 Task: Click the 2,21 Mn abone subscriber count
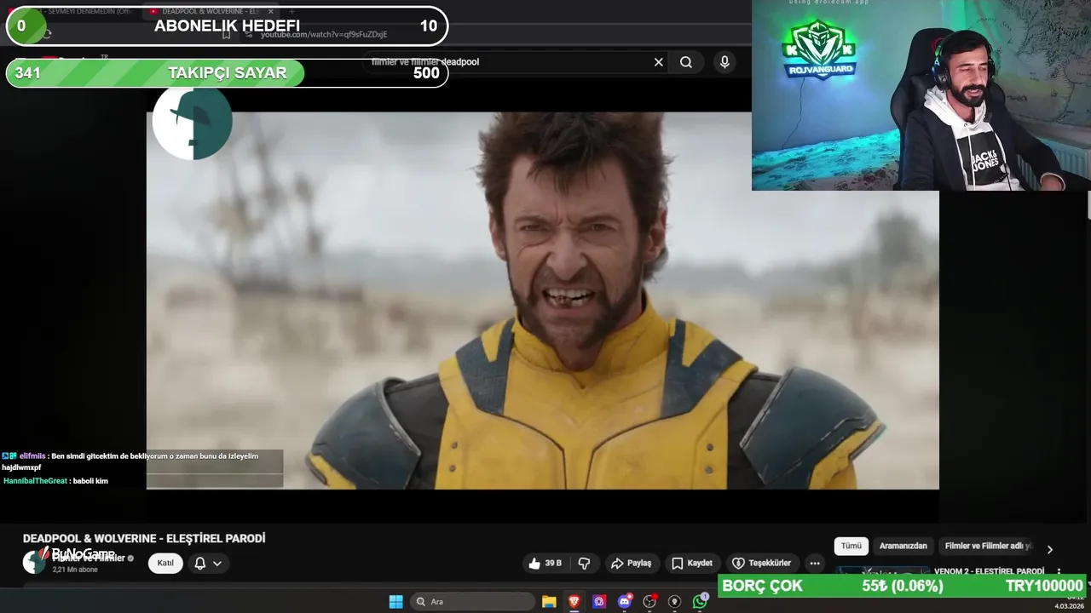tap(75, 570)
